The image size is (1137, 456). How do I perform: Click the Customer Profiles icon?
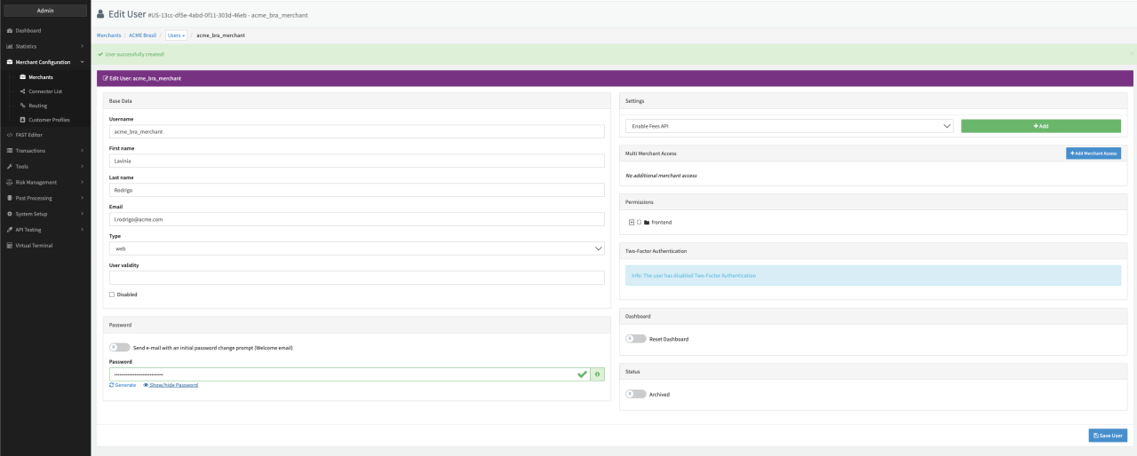pos(22,120)
